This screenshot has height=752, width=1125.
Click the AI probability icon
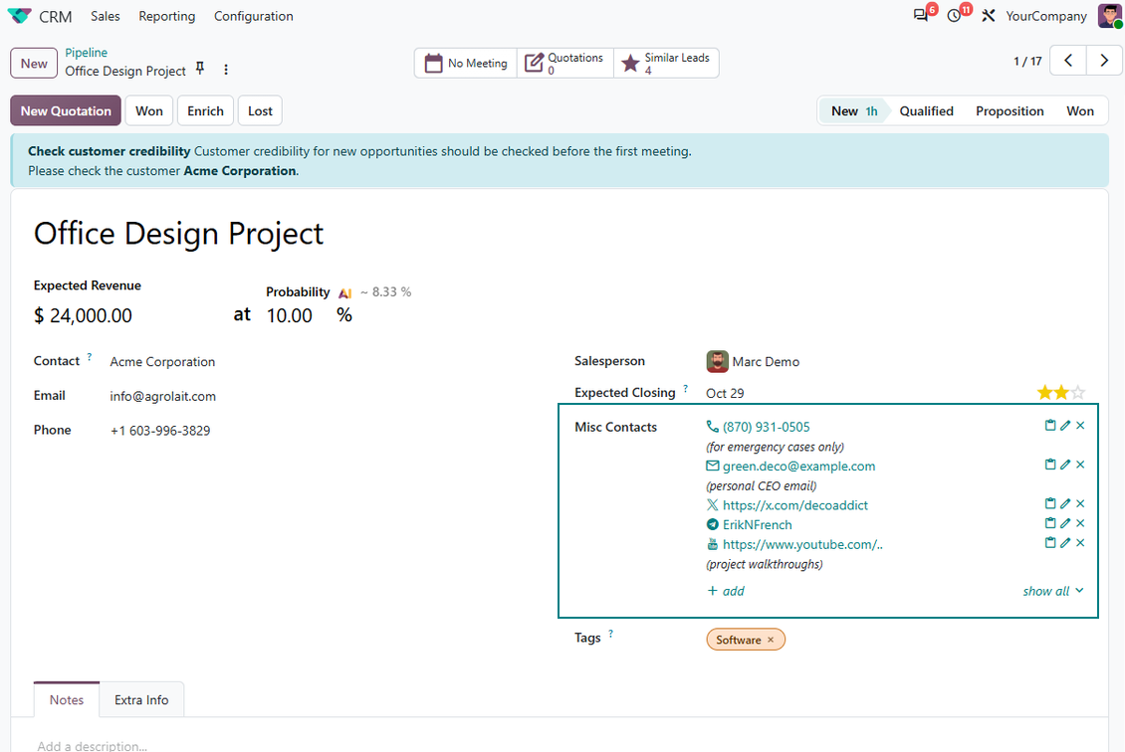click(x=345, y=292)
